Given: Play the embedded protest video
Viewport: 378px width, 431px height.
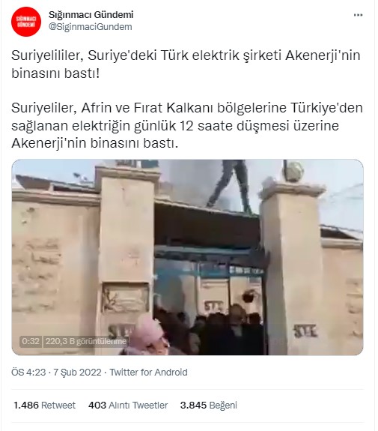Looking at the screenshot, I should click(187, 257).
